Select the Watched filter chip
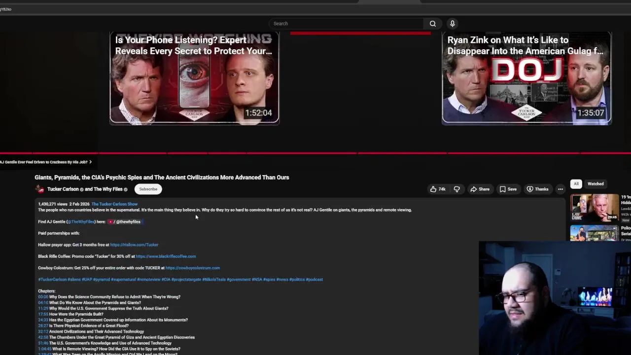This screenshot has width=631, height=355. 596,184
